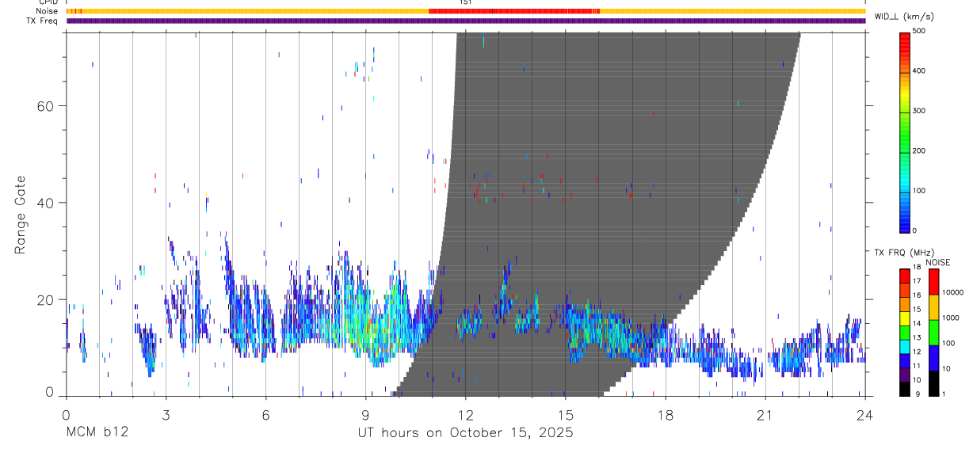
Task: Click the x-axis tick label "15"
Action: [x=566, y=414]
